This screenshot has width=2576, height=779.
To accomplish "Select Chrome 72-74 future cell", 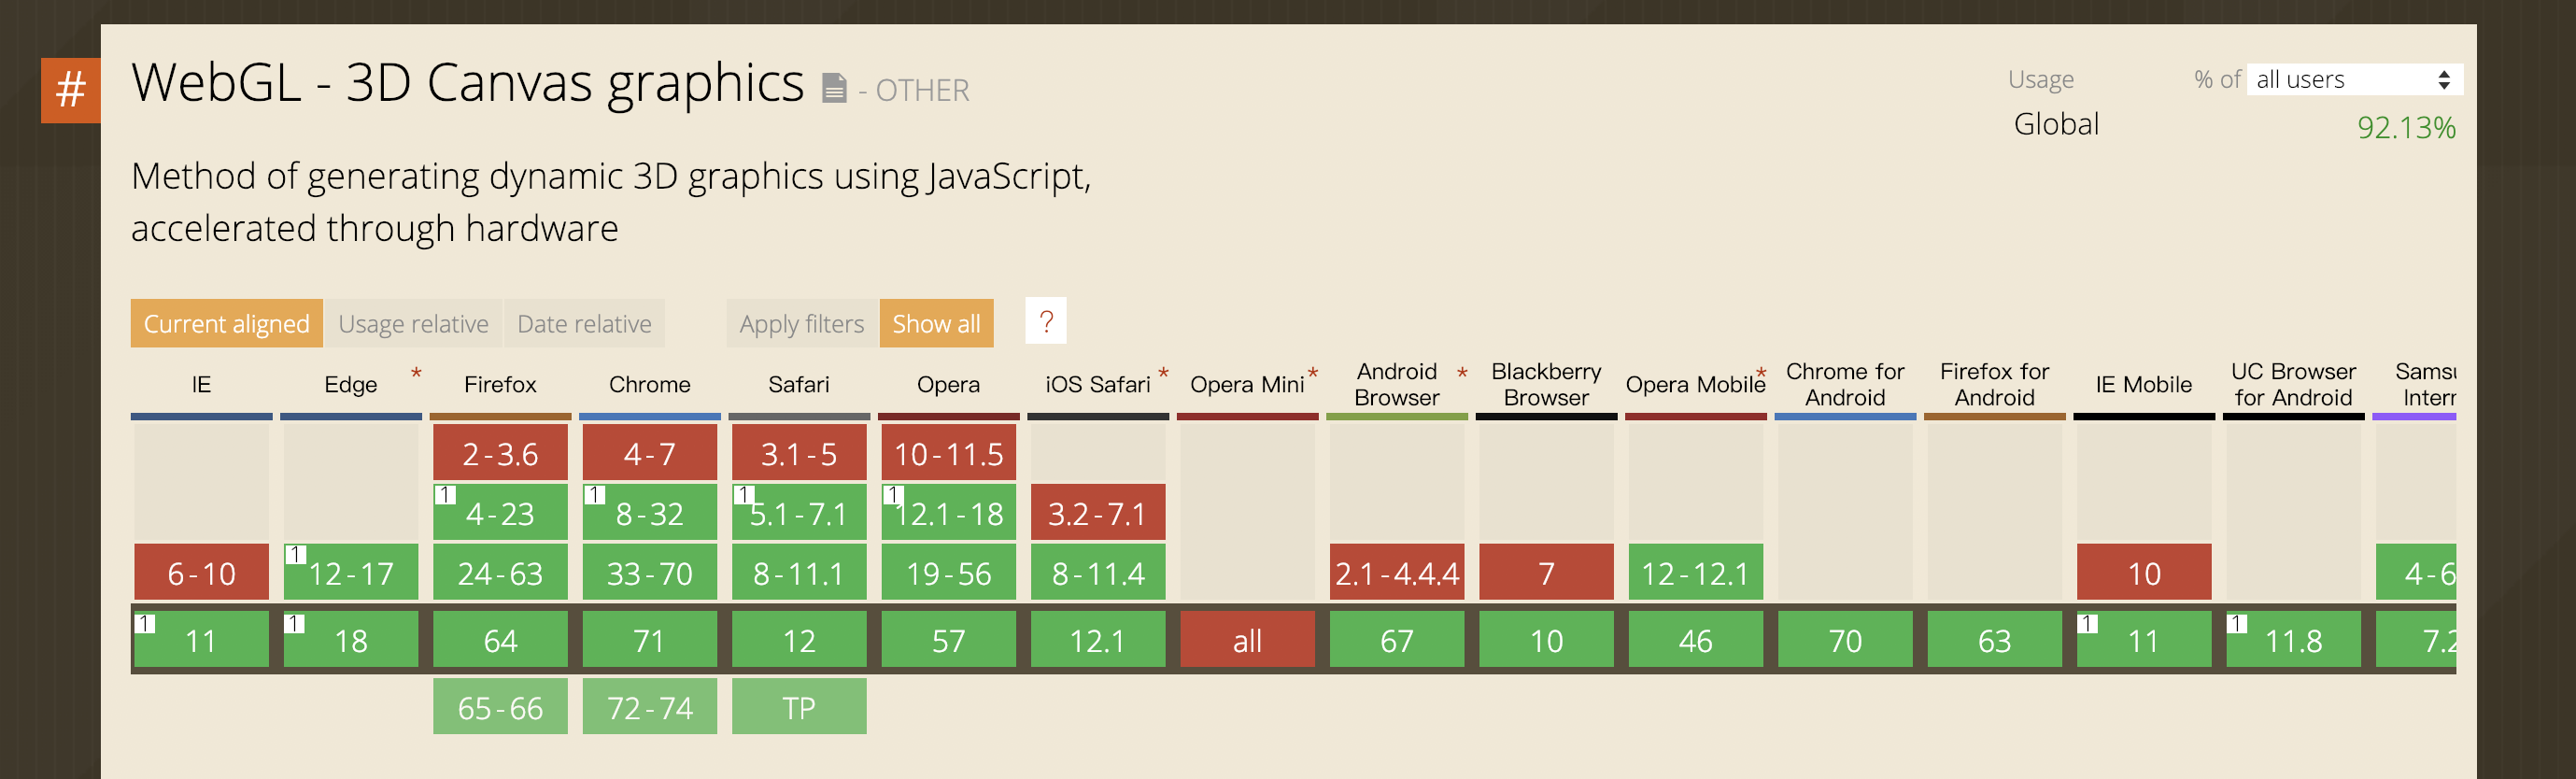I will point(649,706).
